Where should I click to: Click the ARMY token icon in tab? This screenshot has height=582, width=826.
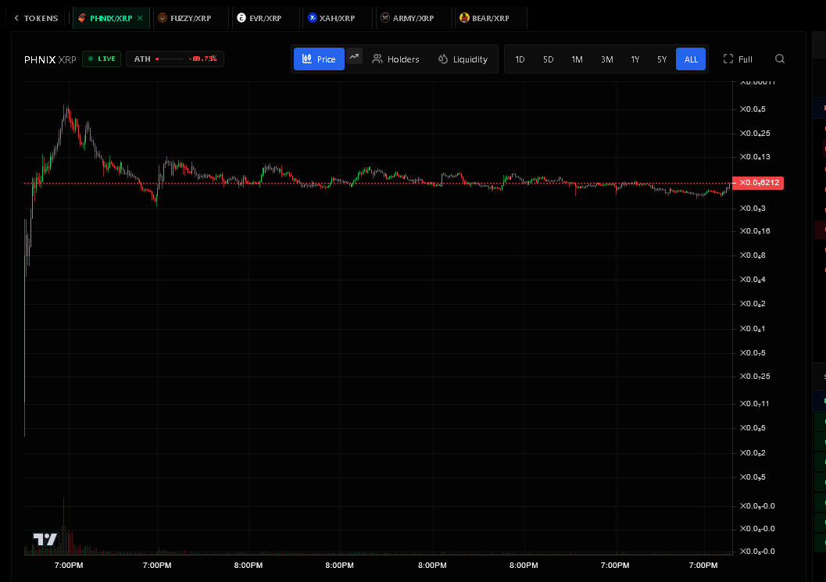click(385, 18)
